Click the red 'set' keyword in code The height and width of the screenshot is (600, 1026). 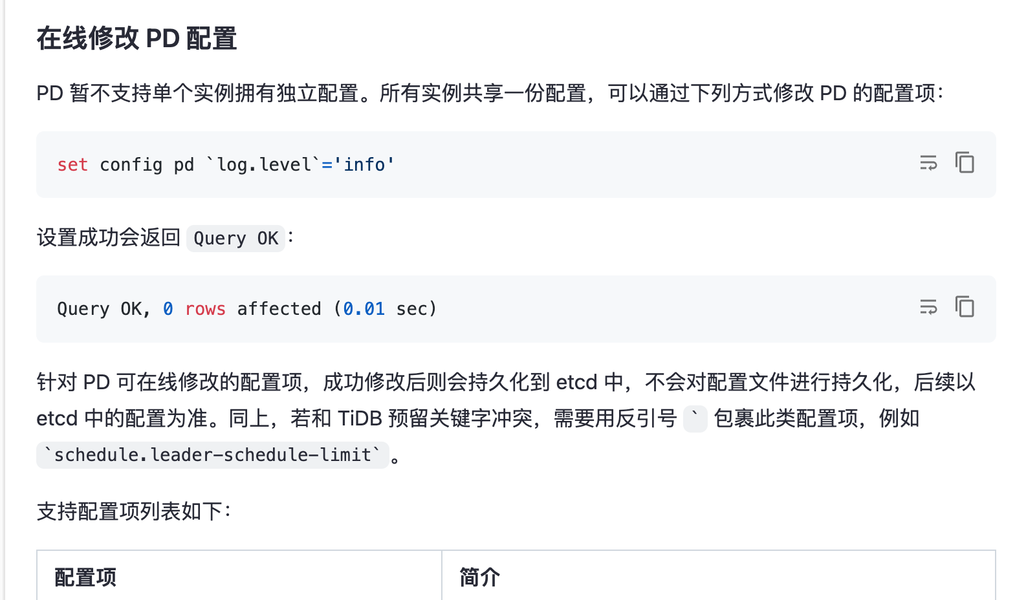pyautogui.click(x=72, y=165)
